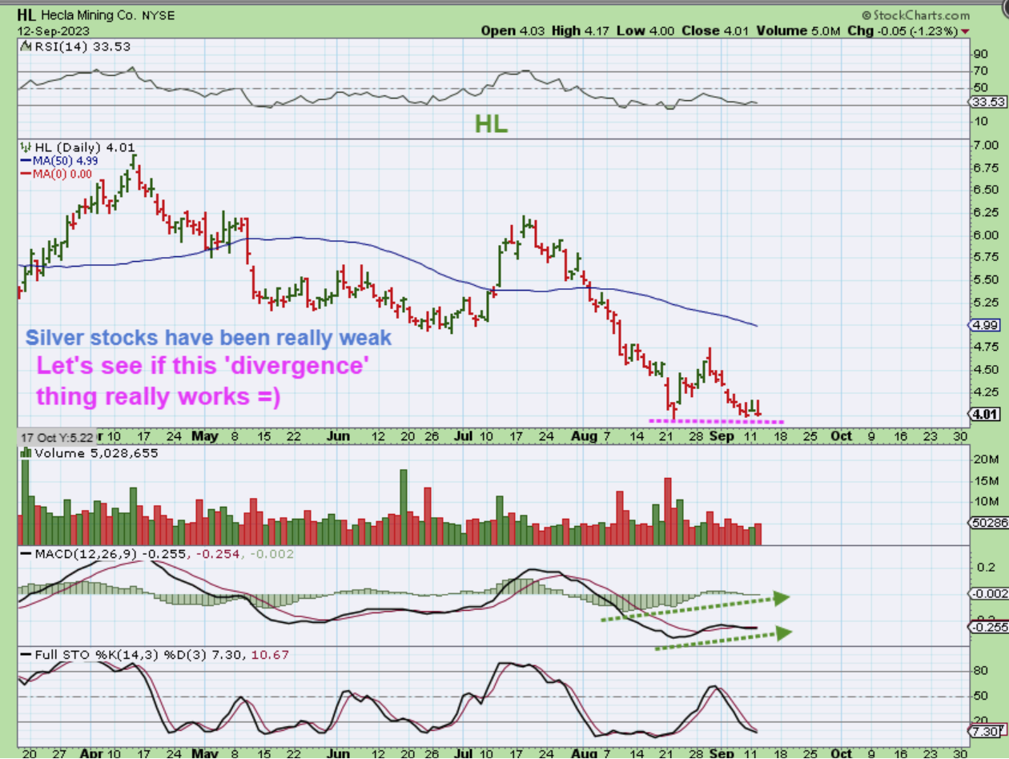Click the 'MA(0) 0.00' legend entry

[x=62, y=174]
